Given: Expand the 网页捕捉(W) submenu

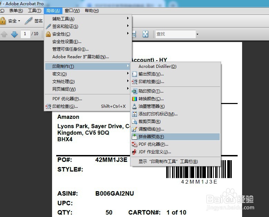Looking at the screenshot, I should click(x=88, y=89).
